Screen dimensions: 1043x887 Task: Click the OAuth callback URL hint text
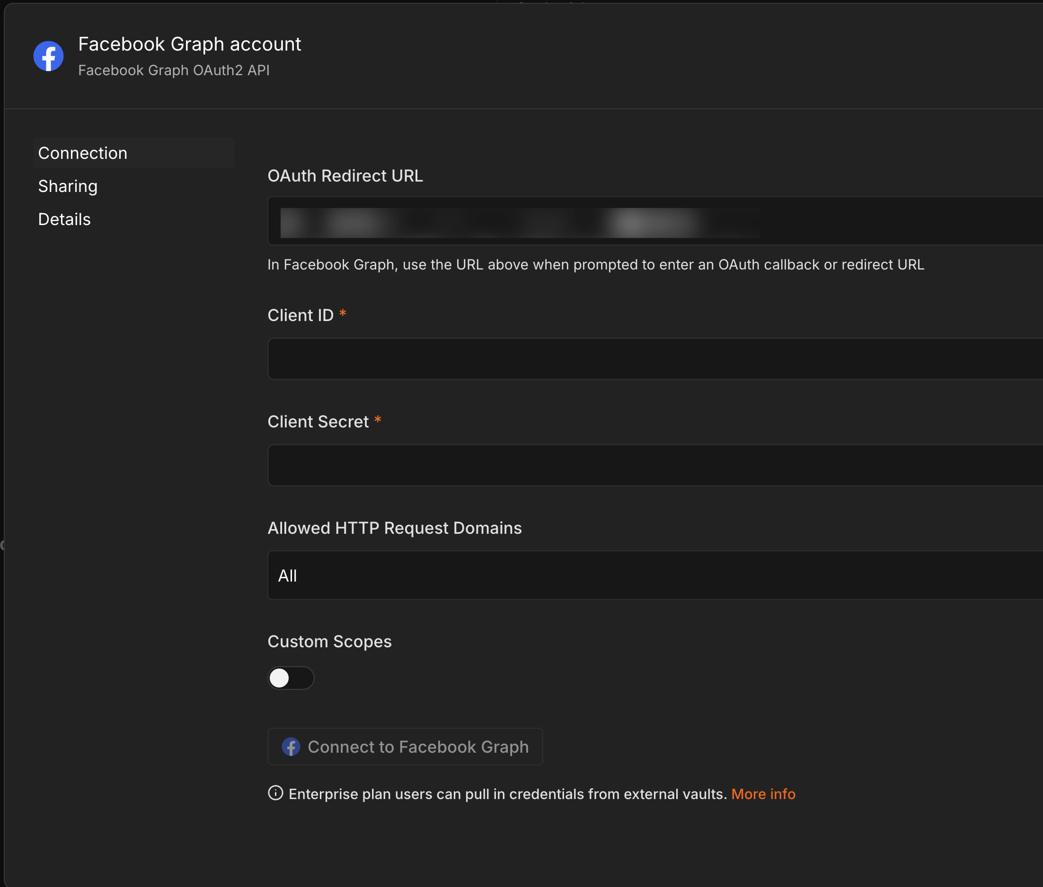click(596, 264)
